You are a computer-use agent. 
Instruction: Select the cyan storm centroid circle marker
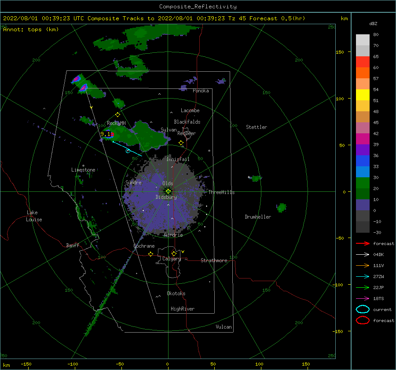[x=128, y=151]
